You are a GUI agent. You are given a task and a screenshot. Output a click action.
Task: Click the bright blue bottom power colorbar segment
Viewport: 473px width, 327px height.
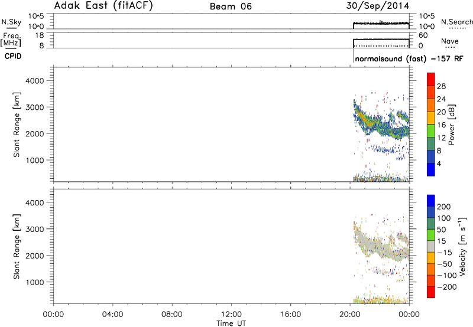click(431, 169)
